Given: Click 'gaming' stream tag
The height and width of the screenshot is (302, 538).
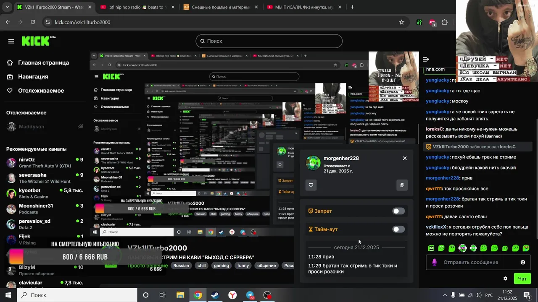Looking at the screenshot, I should 222,266.
